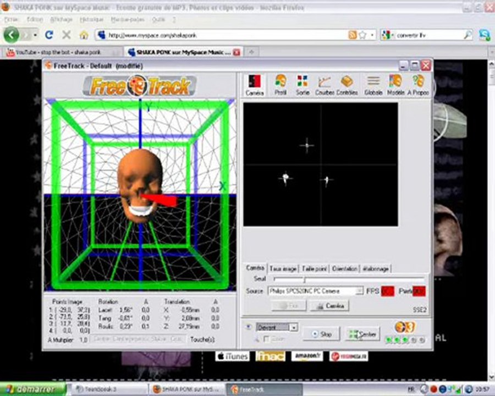
Task: Click the first green point indicator
Action: 389,340
